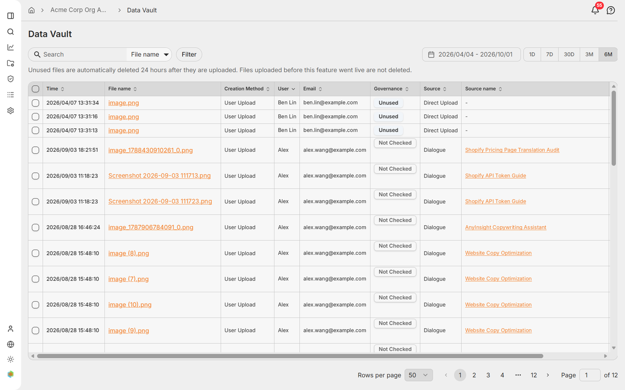
Task: Open image_1788430910261_0.png file link
Action: (151, 150)
